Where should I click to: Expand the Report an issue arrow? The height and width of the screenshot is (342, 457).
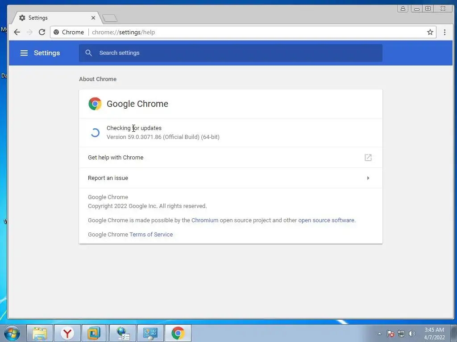[368, 178]
